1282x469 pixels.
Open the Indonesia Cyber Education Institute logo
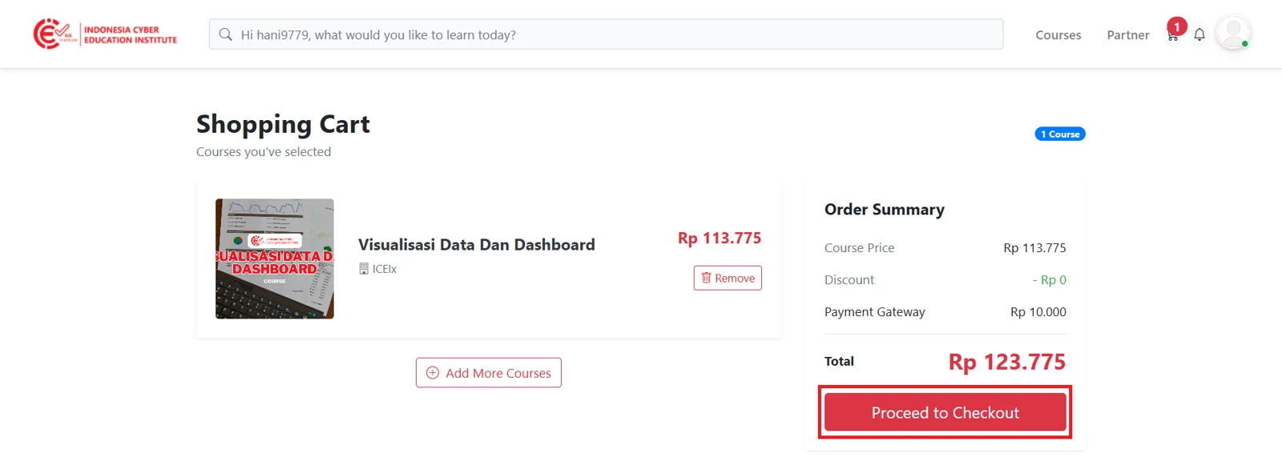click(x=105, y=34)
